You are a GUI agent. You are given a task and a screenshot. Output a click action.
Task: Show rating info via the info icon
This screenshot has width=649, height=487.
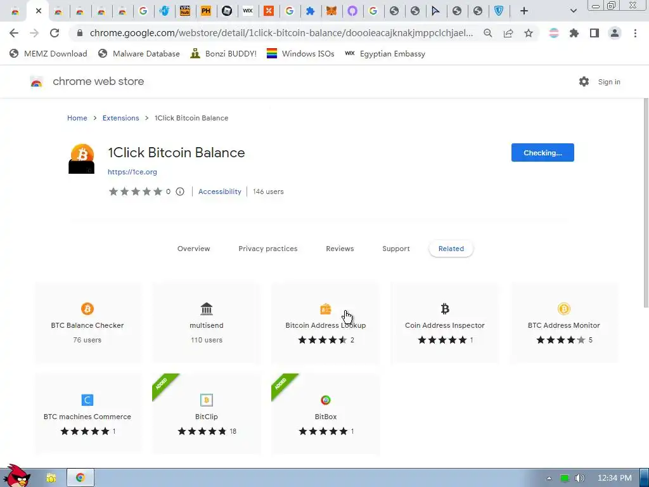(x=180, y=192)
